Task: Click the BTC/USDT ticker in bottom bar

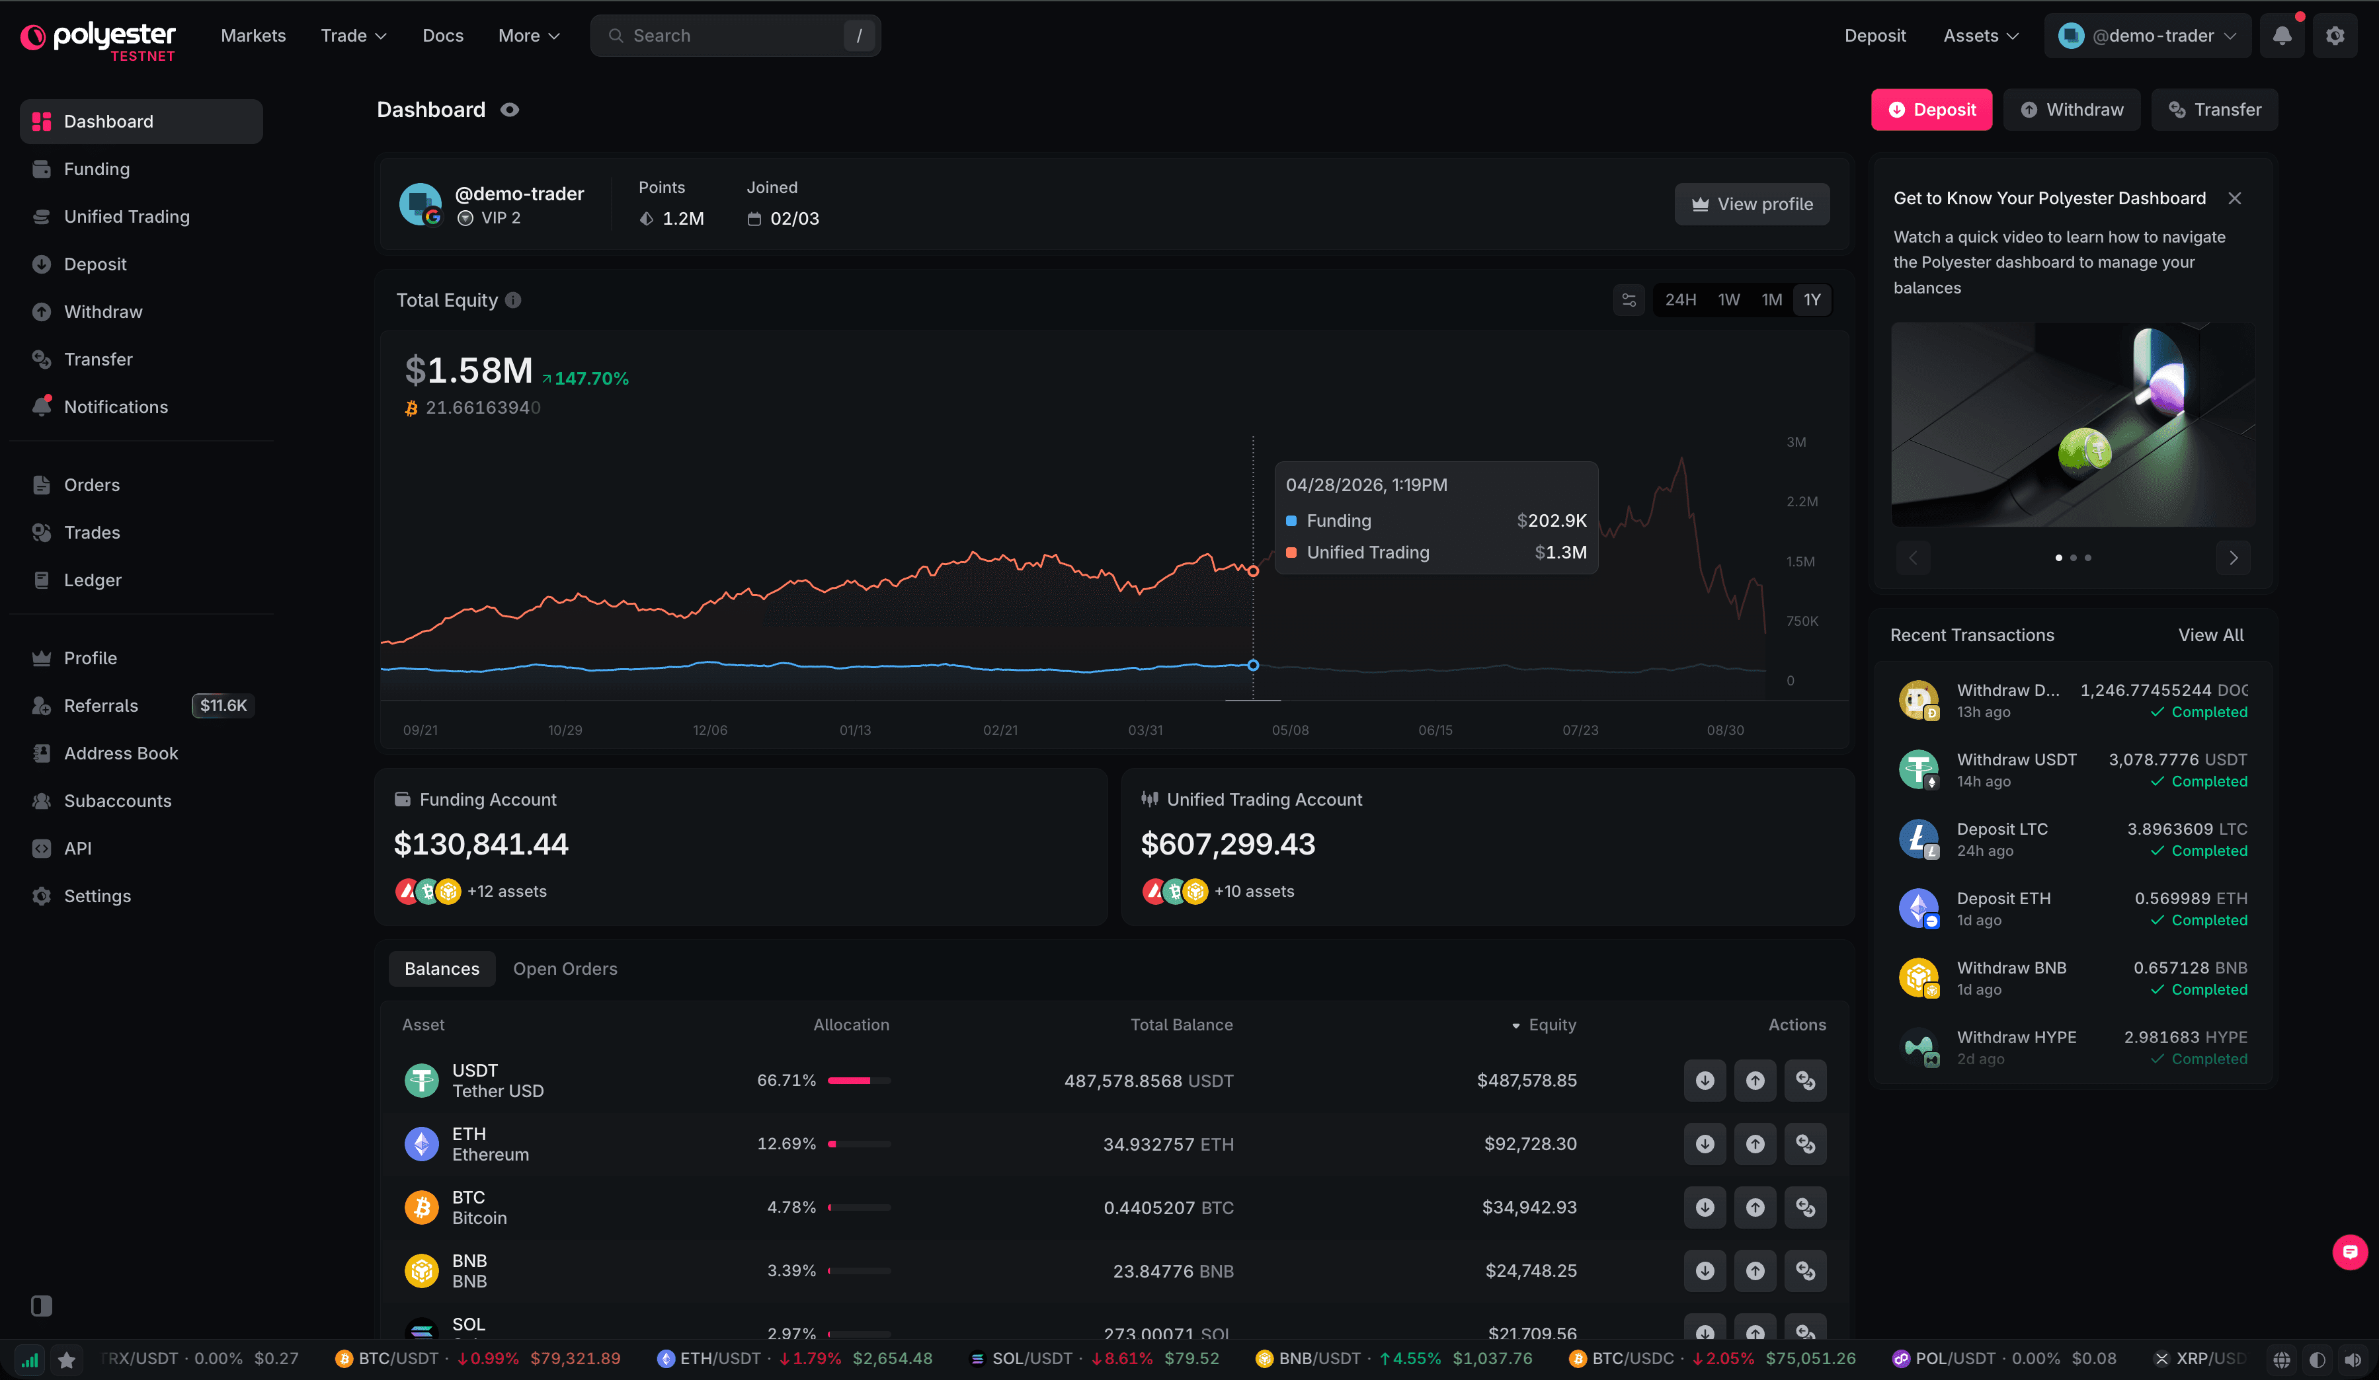Action: coord(479,1360)
